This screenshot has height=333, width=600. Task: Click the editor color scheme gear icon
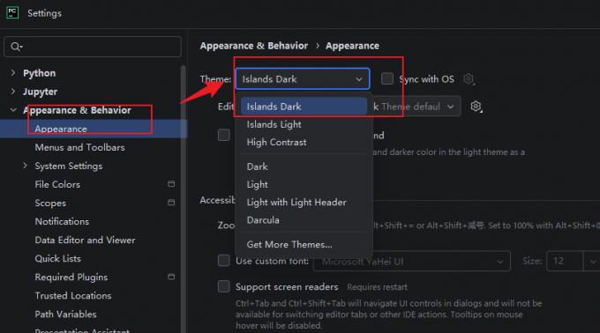pyautogui.click(x=476, y=107)
